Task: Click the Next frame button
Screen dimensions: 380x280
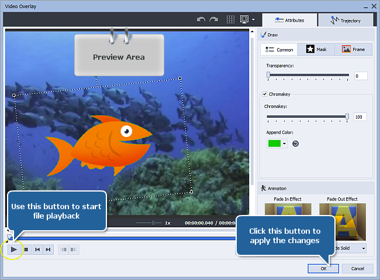Action: [48, 250]
